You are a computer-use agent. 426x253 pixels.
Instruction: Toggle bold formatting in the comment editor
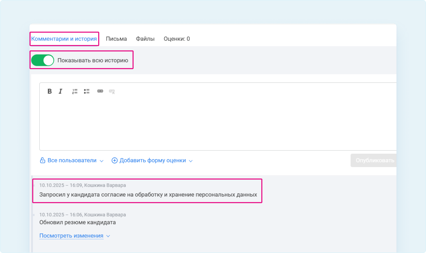pos(50,91)
